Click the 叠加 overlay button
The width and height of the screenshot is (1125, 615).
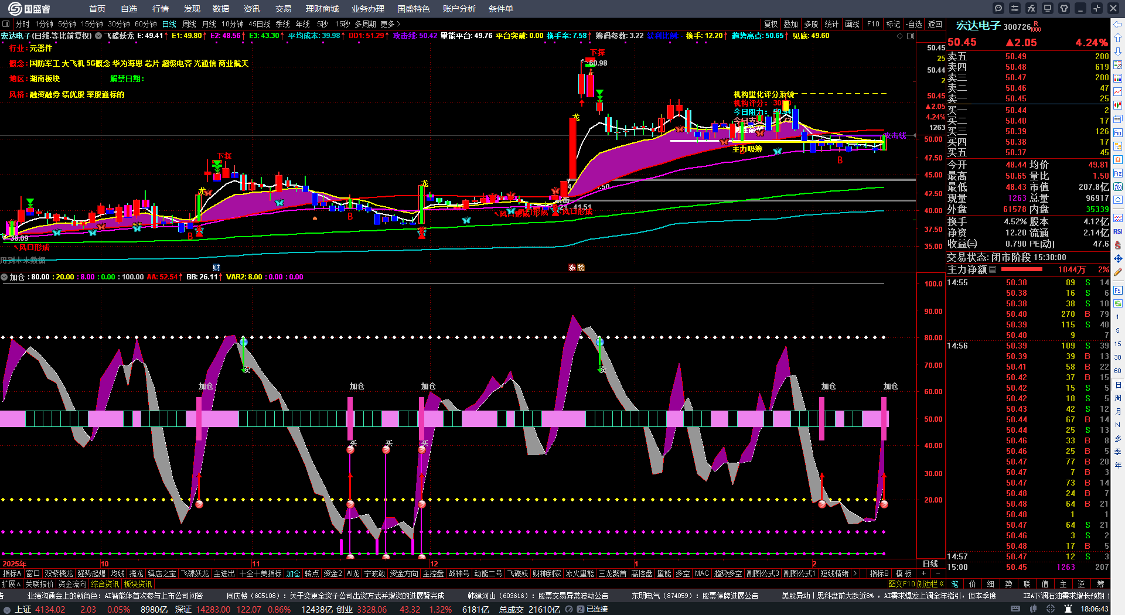(791, 24)
